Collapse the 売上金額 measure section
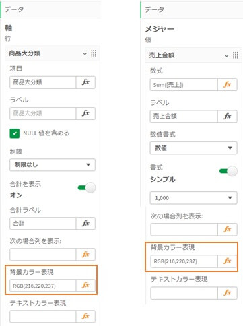Screen dimensions: 243x326 tap(227, 55)
